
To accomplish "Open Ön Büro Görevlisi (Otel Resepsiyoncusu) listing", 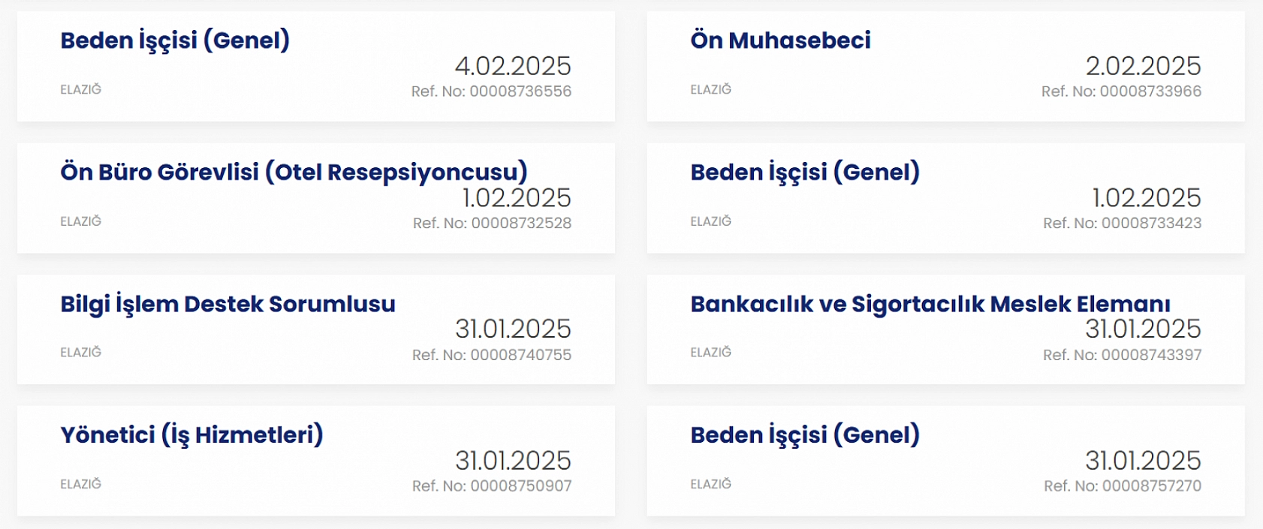I will click(x=294, y=173).
